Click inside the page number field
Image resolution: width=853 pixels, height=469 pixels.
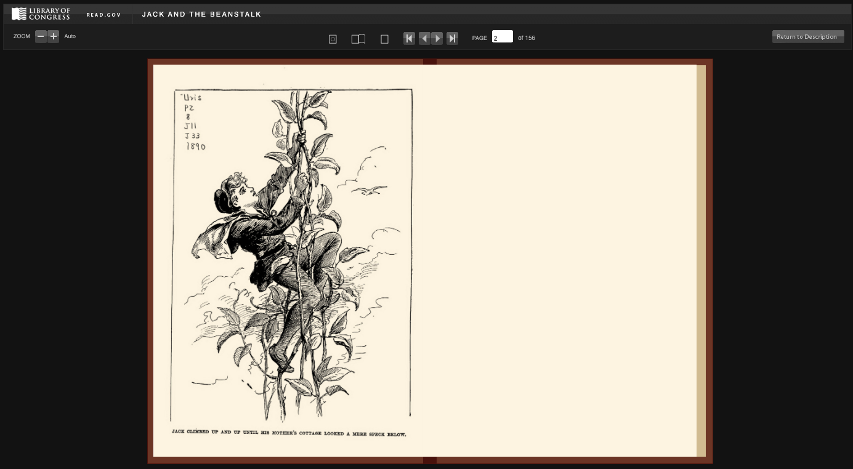pyautogui.click(x=502, y=37)
